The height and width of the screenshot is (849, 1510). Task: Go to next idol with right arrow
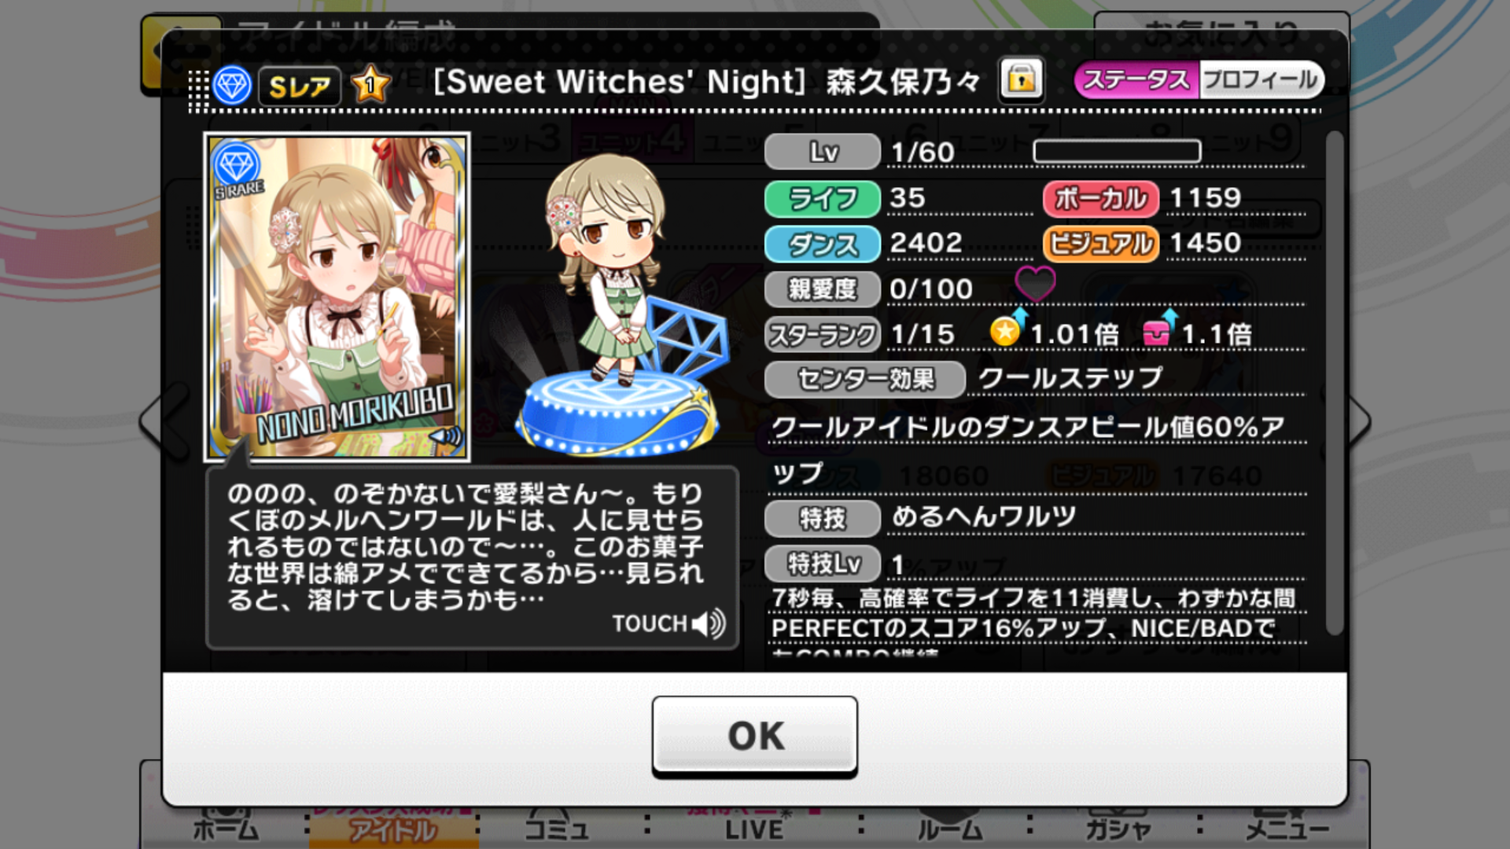tap(1359, 421)
